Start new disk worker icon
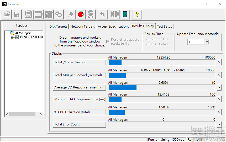Screen dimensions: 226x142 click(39, 14)
